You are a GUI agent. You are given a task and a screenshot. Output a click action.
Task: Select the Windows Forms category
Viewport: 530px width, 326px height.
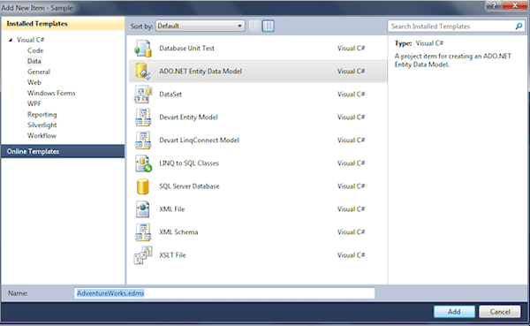[x=51, y=93]
